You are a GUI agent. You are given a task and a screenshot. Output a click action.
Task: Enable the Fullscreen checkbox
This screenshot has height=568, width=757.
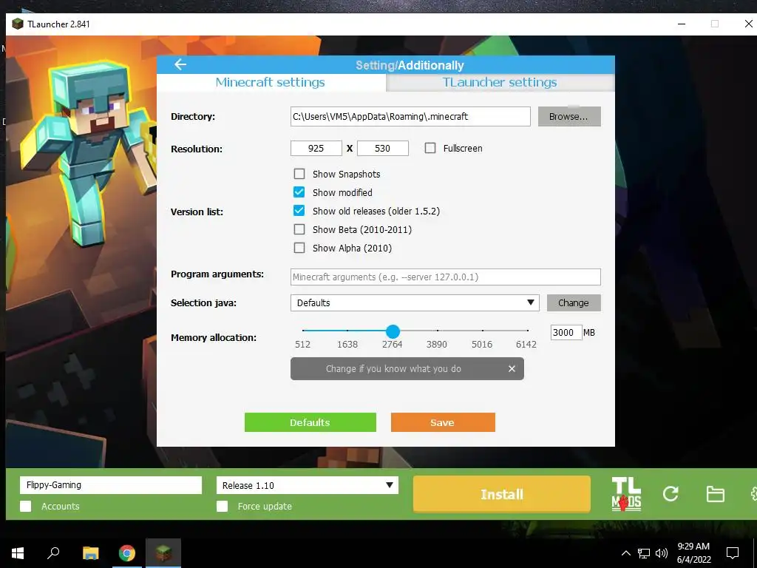click(430, 148)
